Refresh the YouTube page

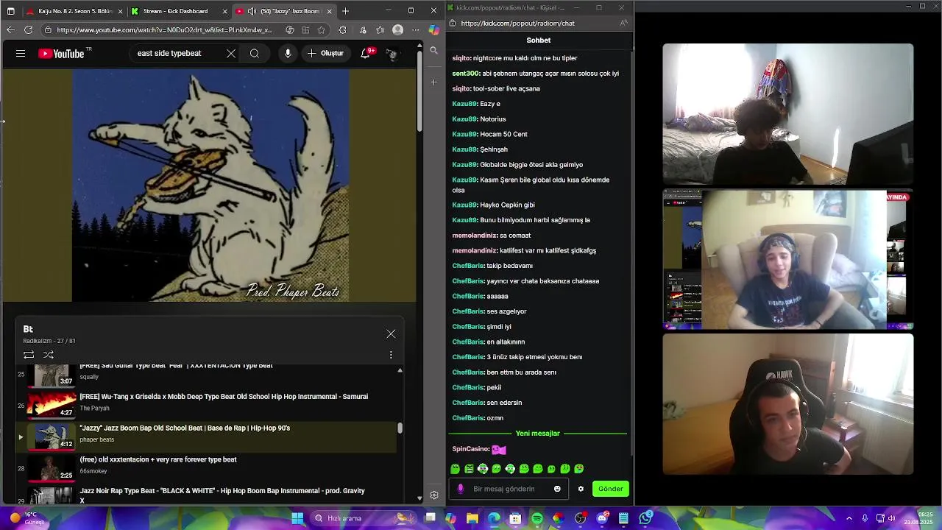[28, 30]
